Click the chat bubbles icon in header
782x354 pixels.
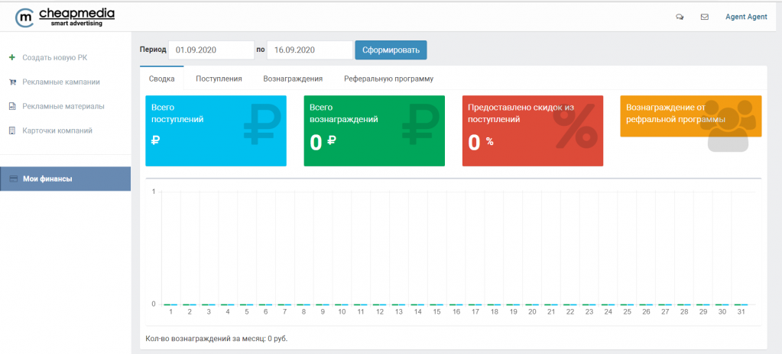click(x=680, y=17)
